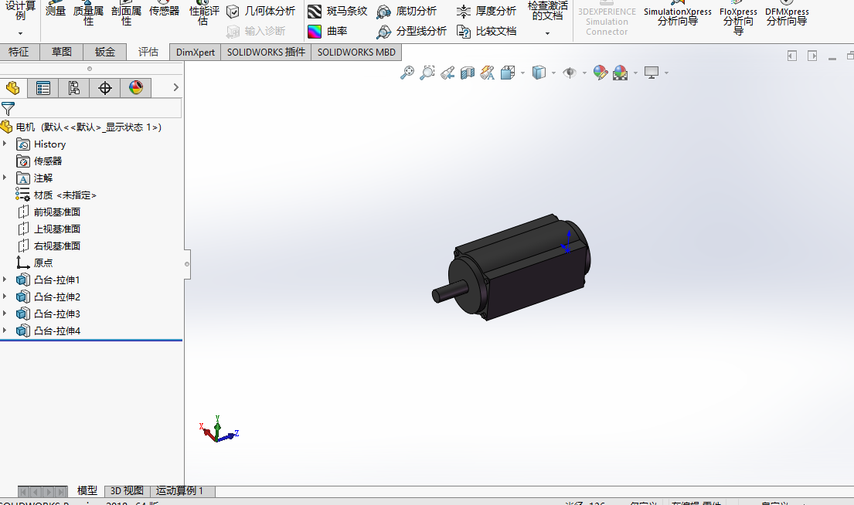Click 曲率 curvature tool

tap(328, 31)
